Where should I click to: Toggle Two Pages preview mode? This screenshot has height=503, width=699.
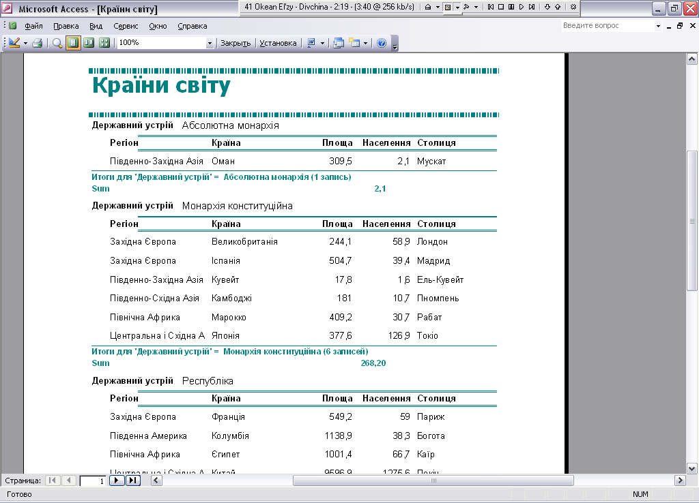point(89,43)
